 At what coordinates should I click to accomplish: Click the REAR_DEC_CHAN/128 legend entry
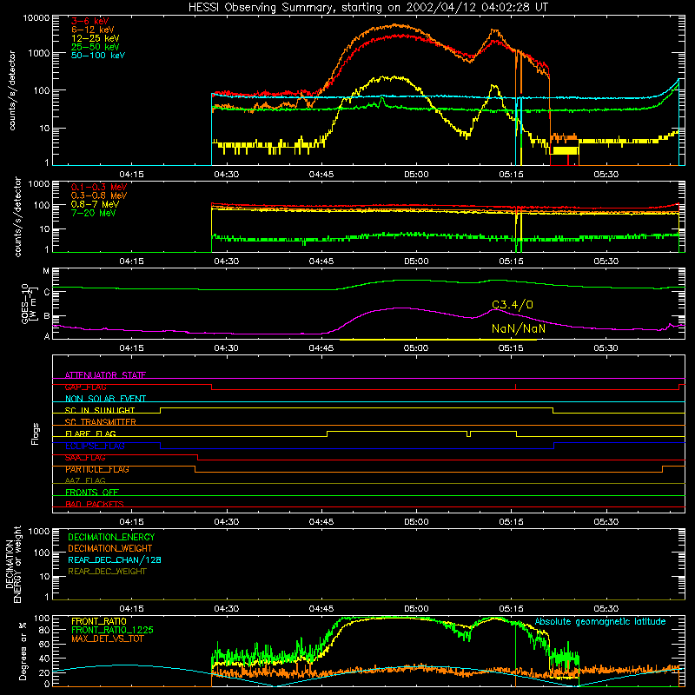tap(115, 559)
